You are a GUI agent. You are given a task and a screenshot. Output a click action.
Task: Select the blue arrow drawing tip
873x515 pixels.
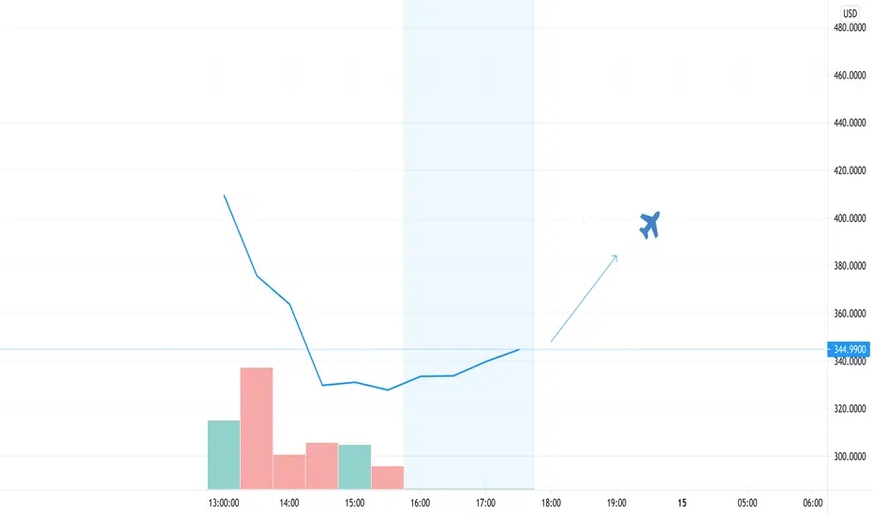click(x=614, y=257)
